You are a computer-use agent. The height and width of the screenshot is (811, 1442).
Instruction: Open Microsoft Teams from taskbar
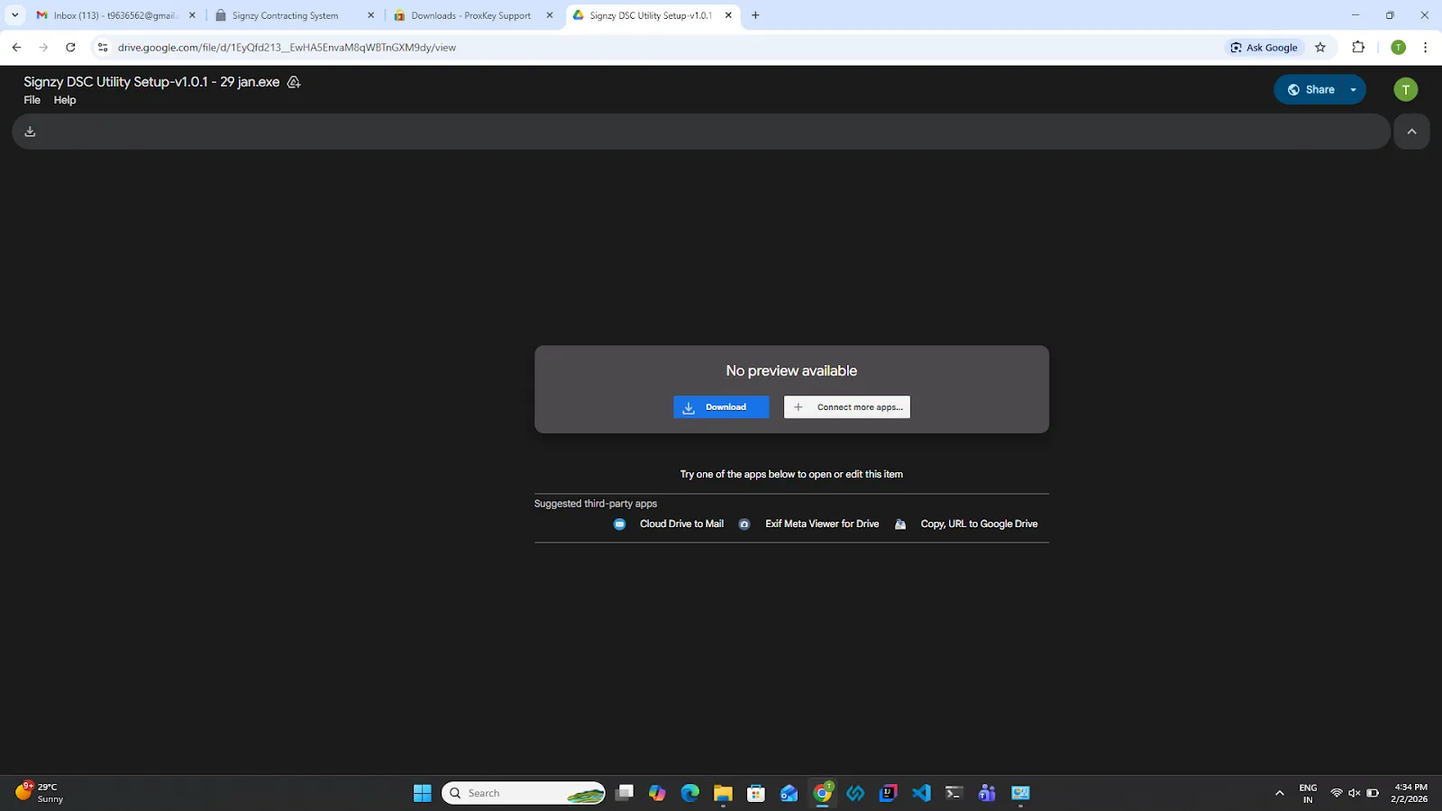(987, 793)
